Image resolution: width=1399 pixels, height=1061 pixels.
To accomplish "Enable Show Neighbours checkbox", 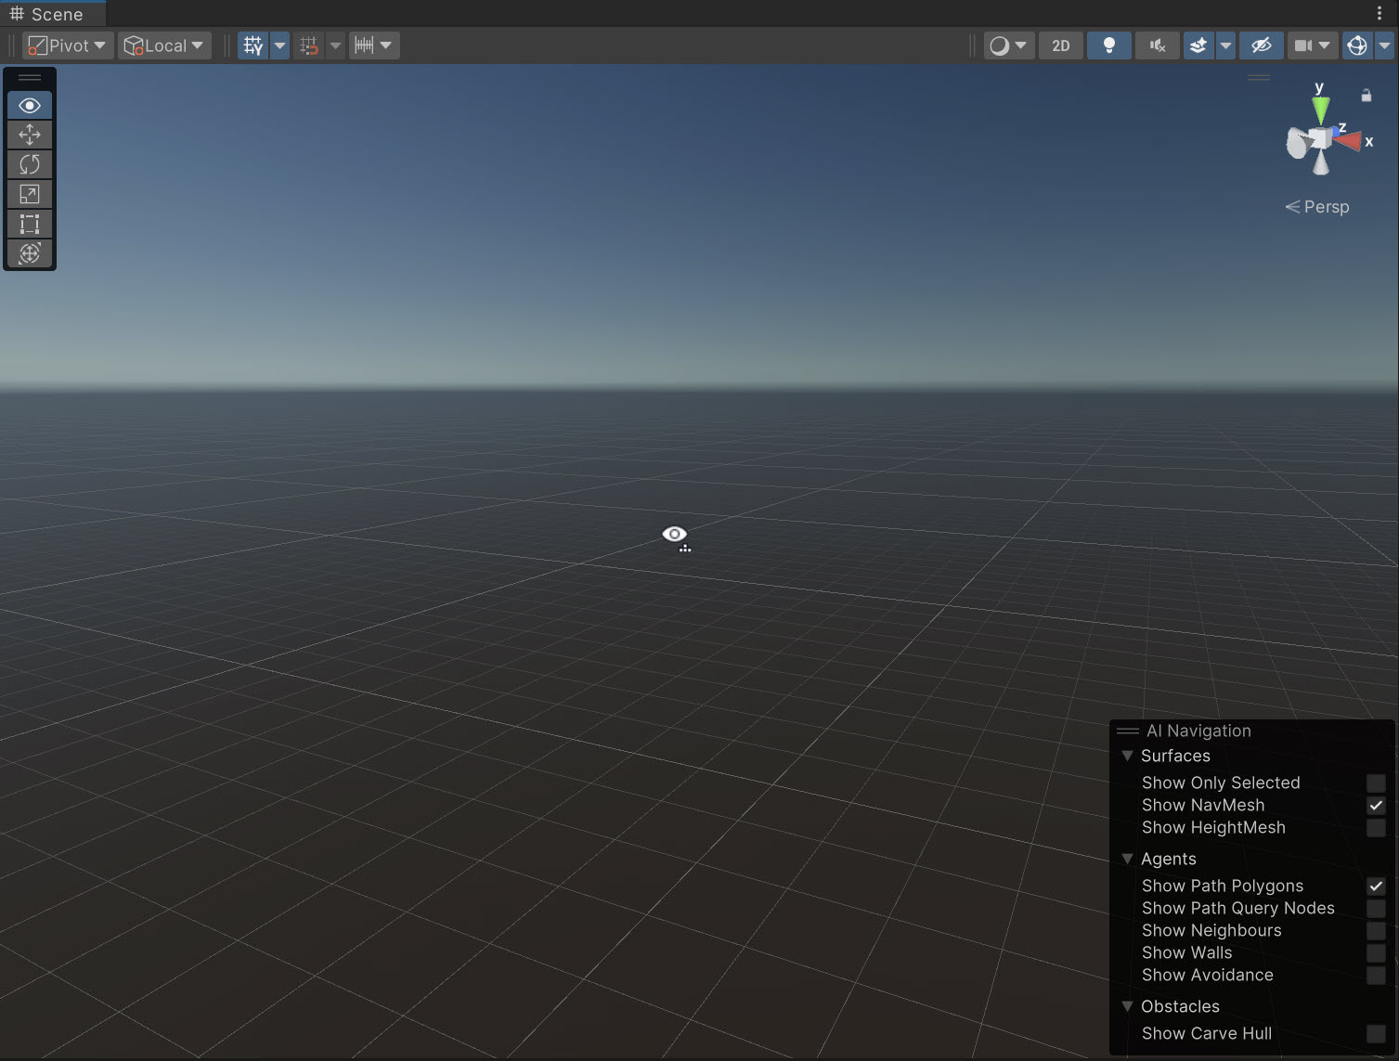I will click(x=1376, y=930).
